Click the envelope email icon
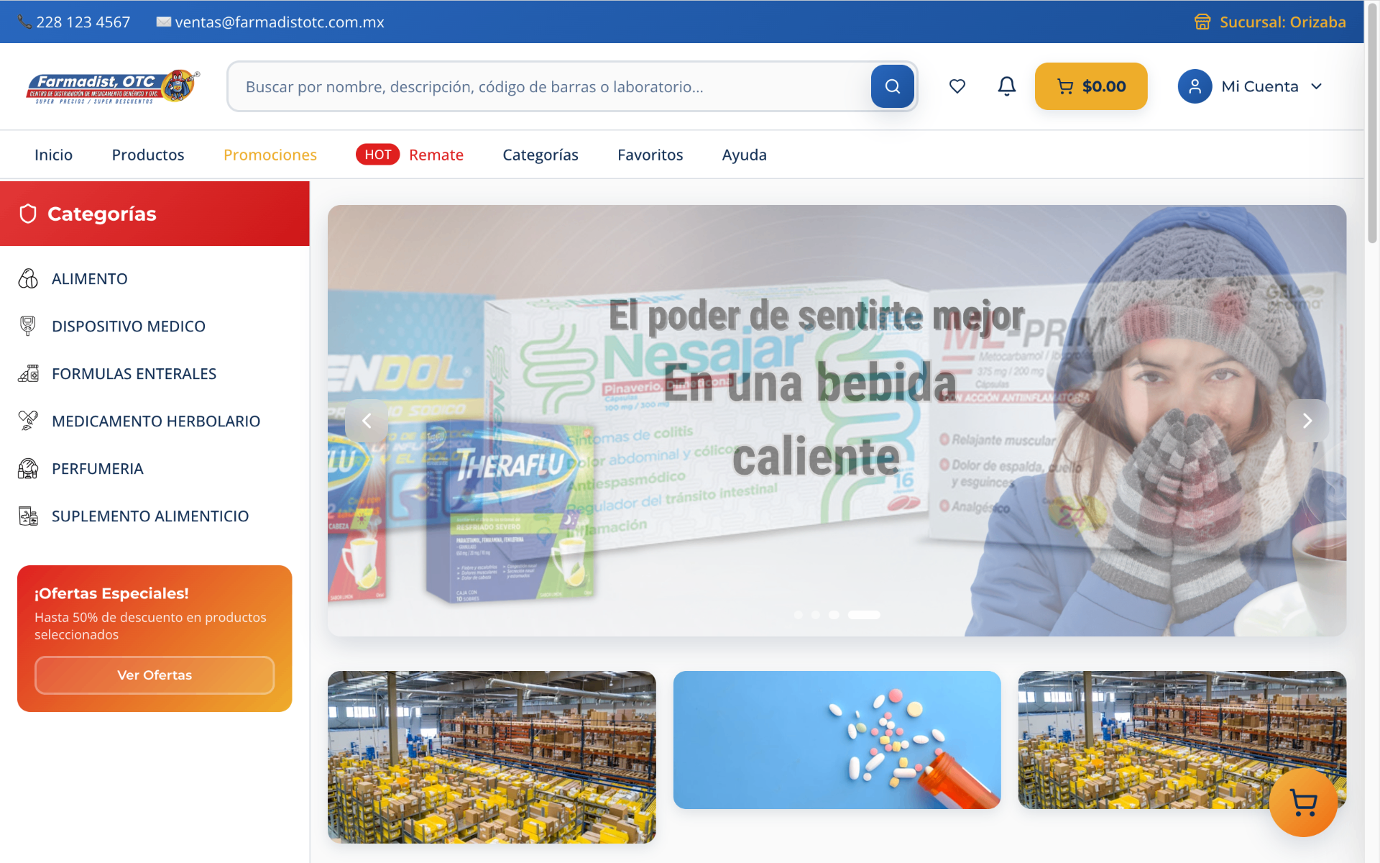The width and height of the screenshot is (1380, 863). tap(164, 22)
